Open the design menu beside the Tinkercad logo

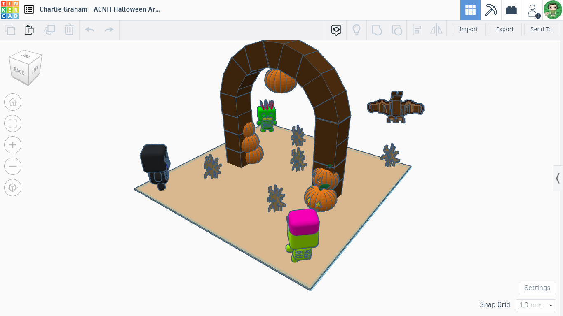click(x=29, y=9)
